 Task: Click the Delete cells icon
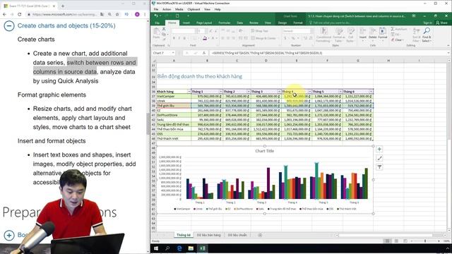[373, 31]
